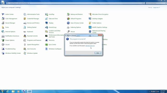Viewport: 167px width, 93px height.
Task: Open the Sound icon
Action: point(3,44)
